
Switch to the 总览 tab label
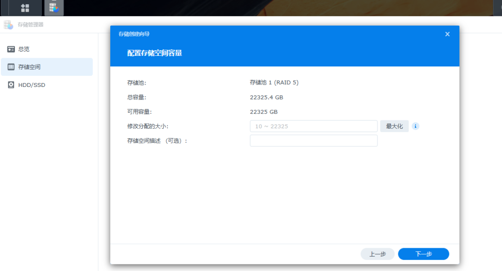[24, 49]
